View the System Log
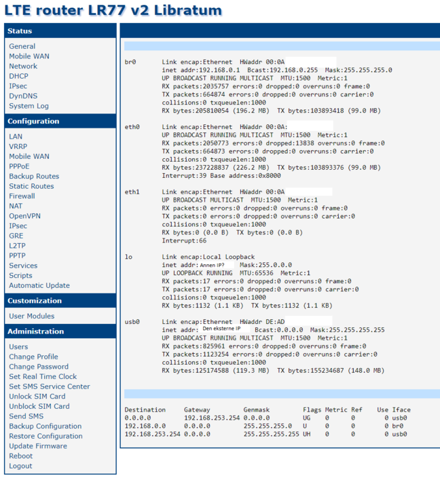 click(29, 106)
